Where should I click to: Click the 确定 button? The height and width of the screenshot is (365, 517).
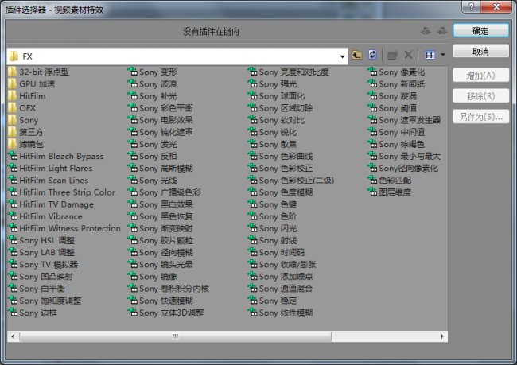coord(480,31)
